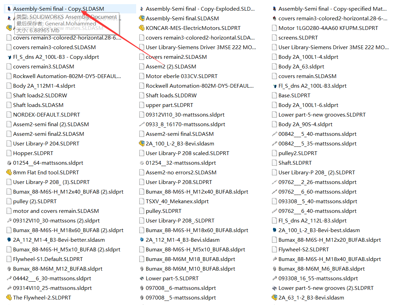
Task: Click the Lower part-5.SLDPRT thumbnail icon
Action: tap(142, 279)
